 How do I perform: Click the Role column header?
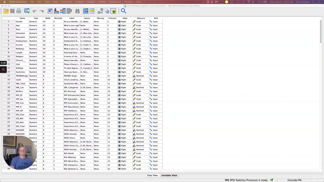coord(156,18)
